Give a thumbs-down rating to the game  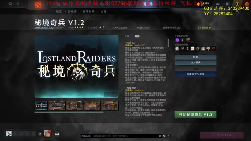click(104, 27)
